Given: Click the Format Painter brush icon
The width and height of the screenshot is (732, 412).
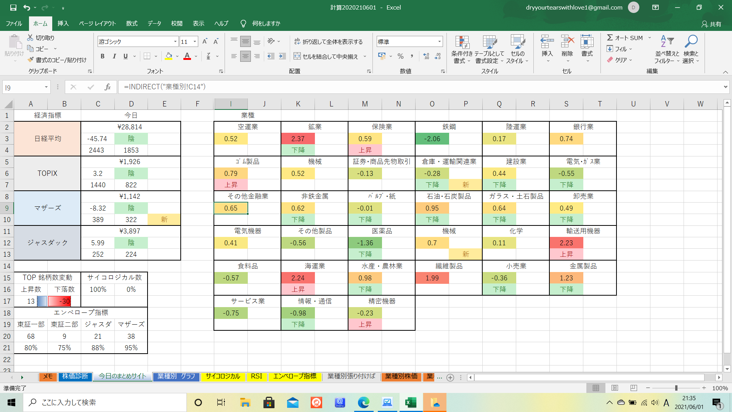Looking at the screenshot, I should point(31,60).
